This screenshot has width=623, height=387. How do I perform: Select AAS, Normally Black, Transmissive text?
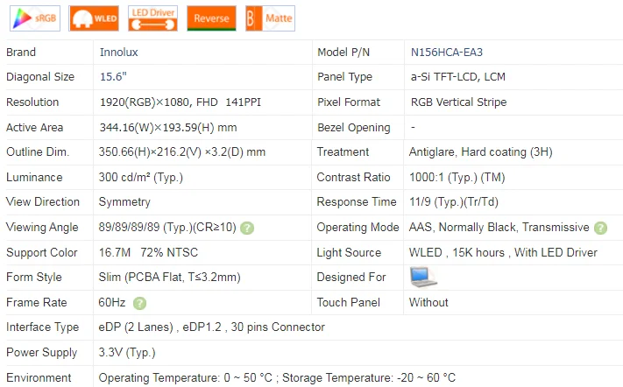point(499,227)
